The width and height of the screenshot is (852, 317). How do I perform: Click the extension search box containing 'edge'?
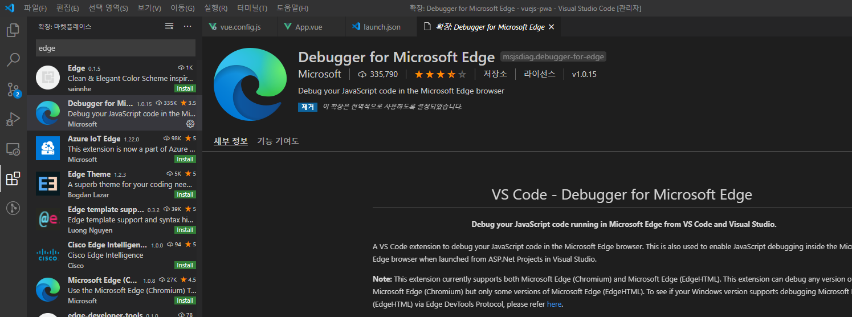(115, 48)
